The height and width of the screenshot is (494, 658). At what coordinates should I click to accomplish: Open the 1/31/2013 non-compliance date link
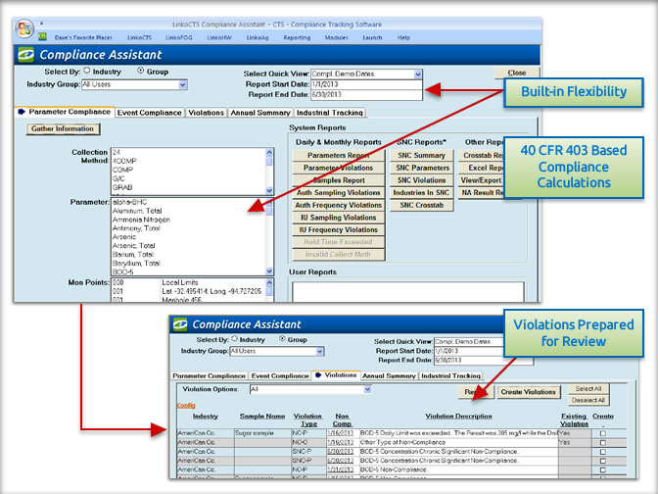tap(341, 469)
